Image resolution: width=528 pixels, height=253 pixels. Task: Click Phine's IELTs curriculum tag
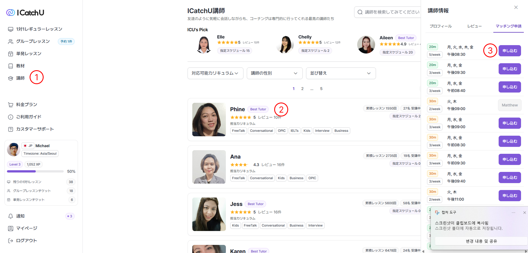coord(294,131)
